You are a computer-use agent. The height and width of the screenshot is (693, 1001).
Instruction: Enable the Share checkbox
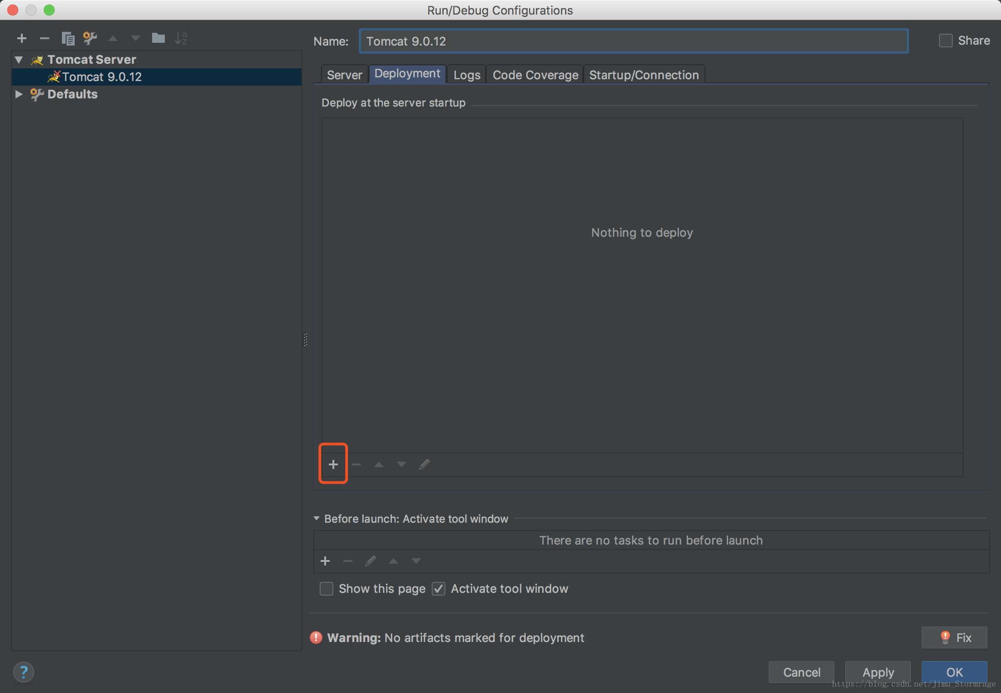click(x=945, y=41)
